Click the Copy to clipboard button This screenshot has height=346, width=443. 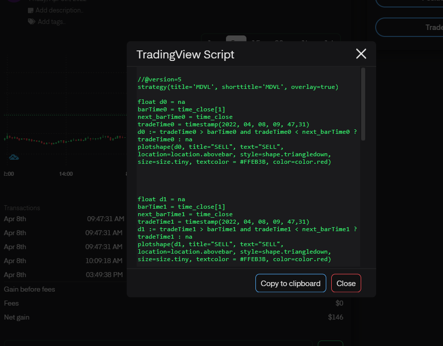point(291,283)
